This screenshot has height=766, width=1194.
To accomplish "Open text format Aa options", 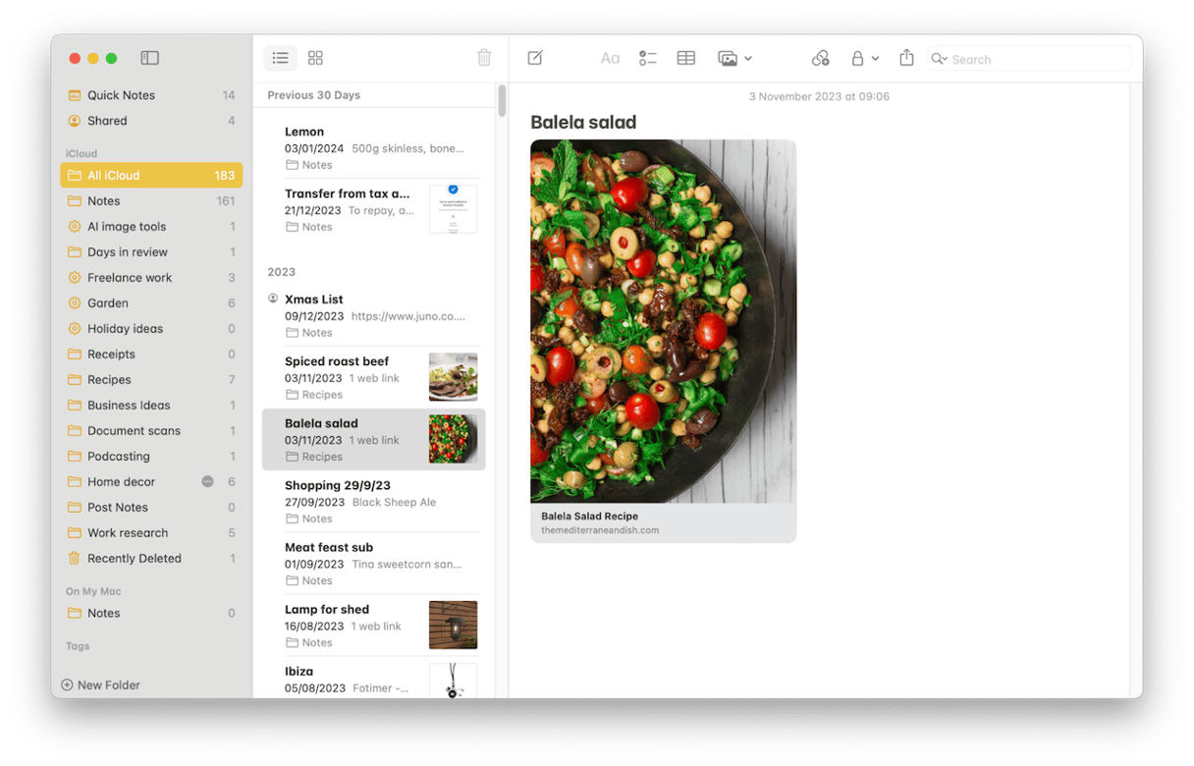I will click(x=610, y=59).
